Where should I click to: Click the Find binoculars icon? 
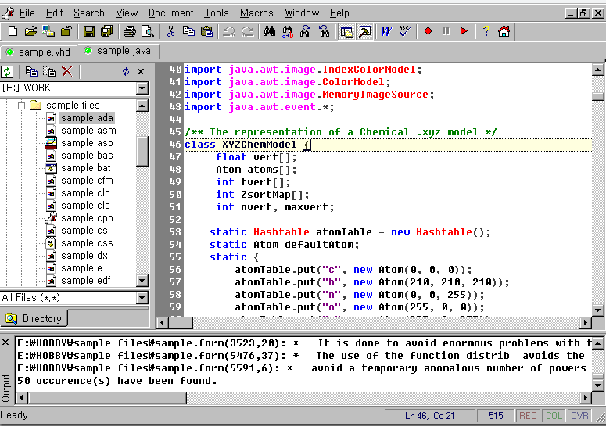pos(270,31)
